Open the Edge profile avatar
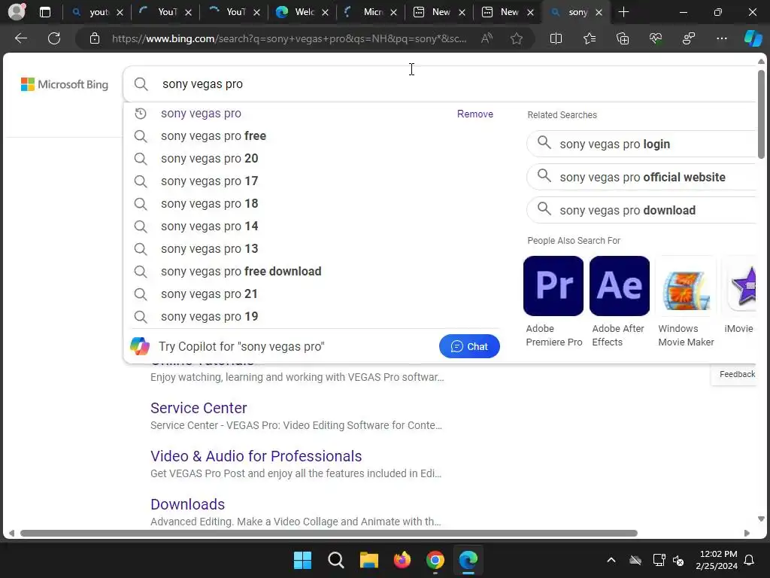This screenshot has height=578, width=770. [x=17, y=12]
